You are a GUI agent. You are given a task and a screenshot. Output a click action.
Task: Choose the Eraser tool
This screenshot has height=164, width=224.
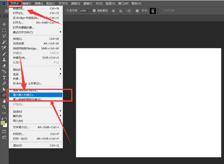(x=4, y=66)
